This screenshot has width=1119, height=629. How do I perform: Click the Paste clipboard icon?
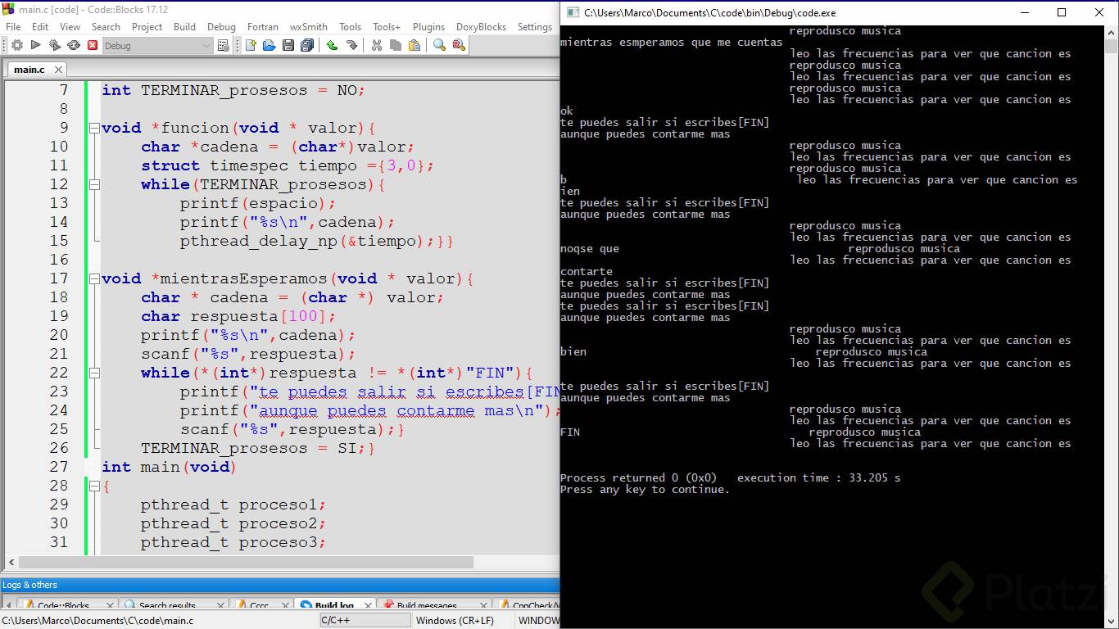point(415,46)
